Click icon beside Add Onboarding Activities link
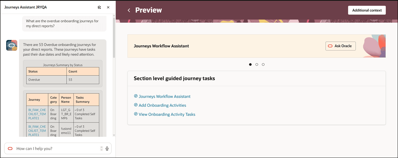The image size is (398, 158). 136,105
